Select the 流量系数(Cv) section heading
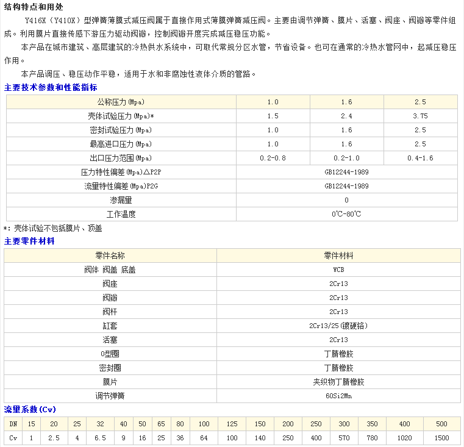Image resolution: width=464 pixels, height=447 pixels. [x=30, y=409]
